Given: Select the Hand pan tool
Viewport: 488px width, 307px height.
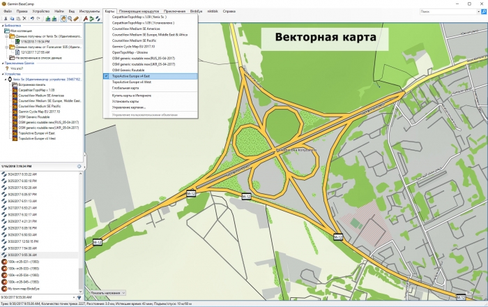Looking at the screenshot, I should (63, 19).
